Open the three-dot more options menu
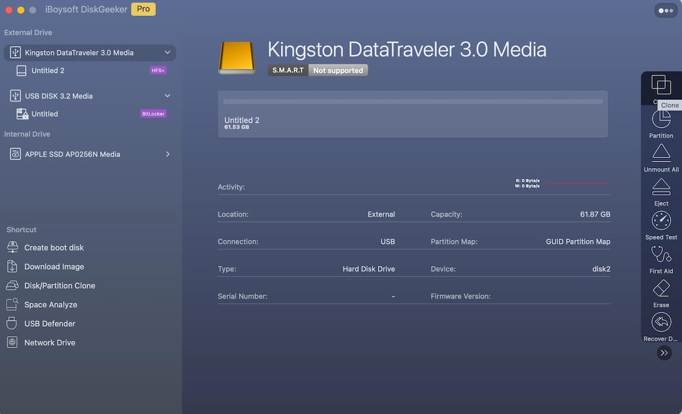682x414 pixels. (665, 11)
